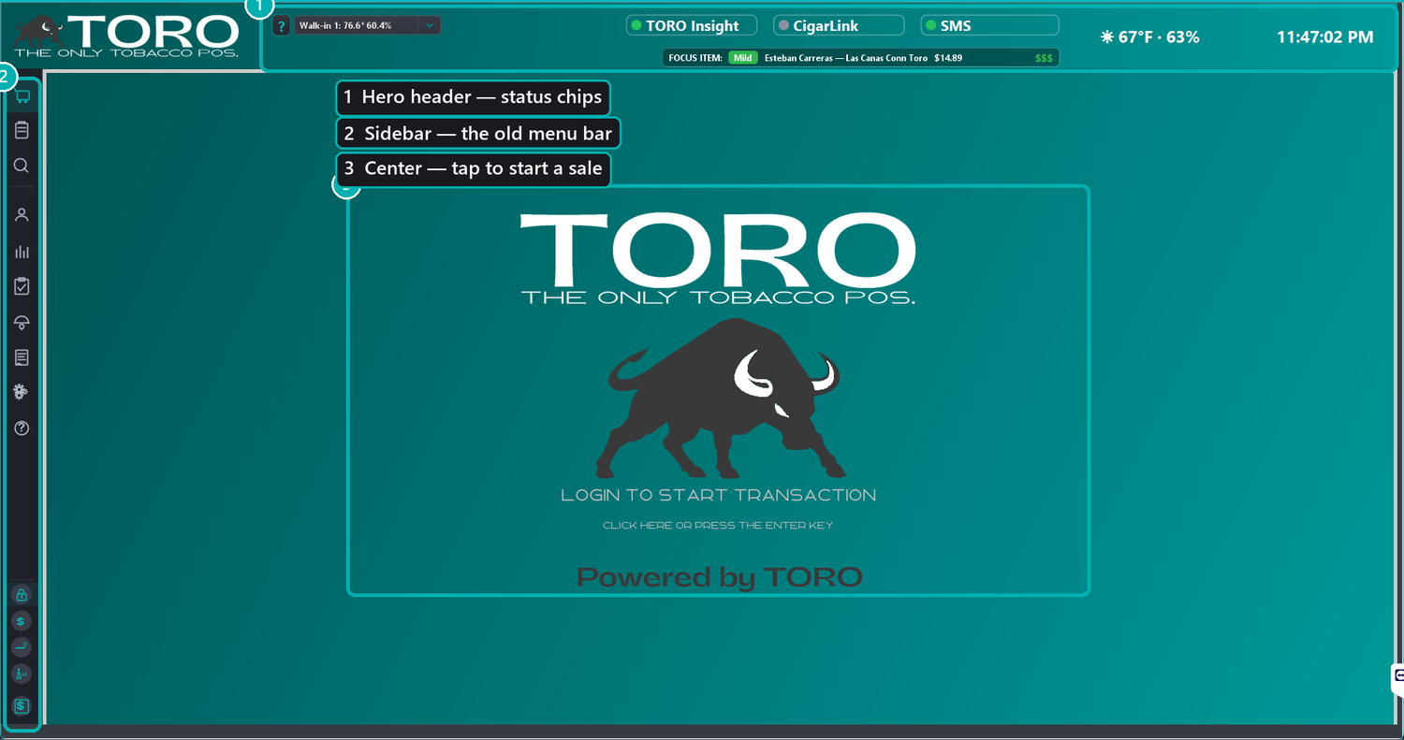This screenshot has height=740, width=1404.
Task: Open the sales cart icon in sidebar
Action: [x=22, y=96]
